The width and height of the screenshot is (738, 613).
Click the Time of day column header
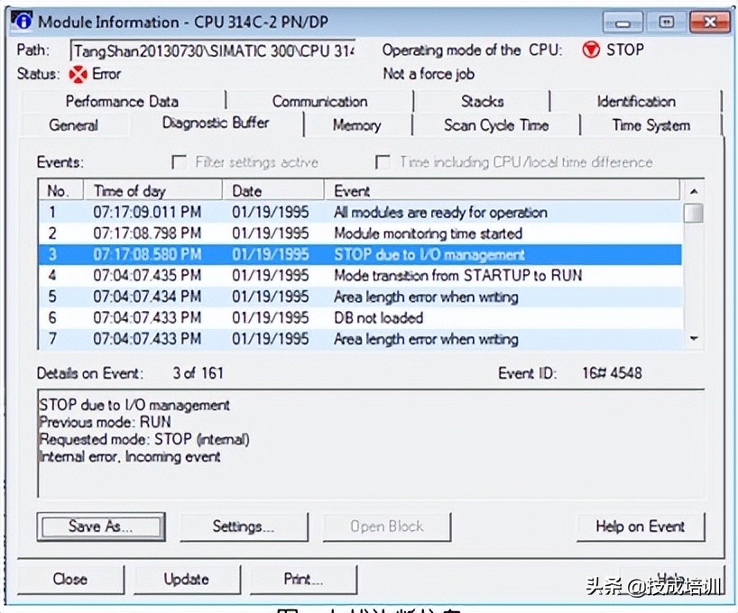152,191
